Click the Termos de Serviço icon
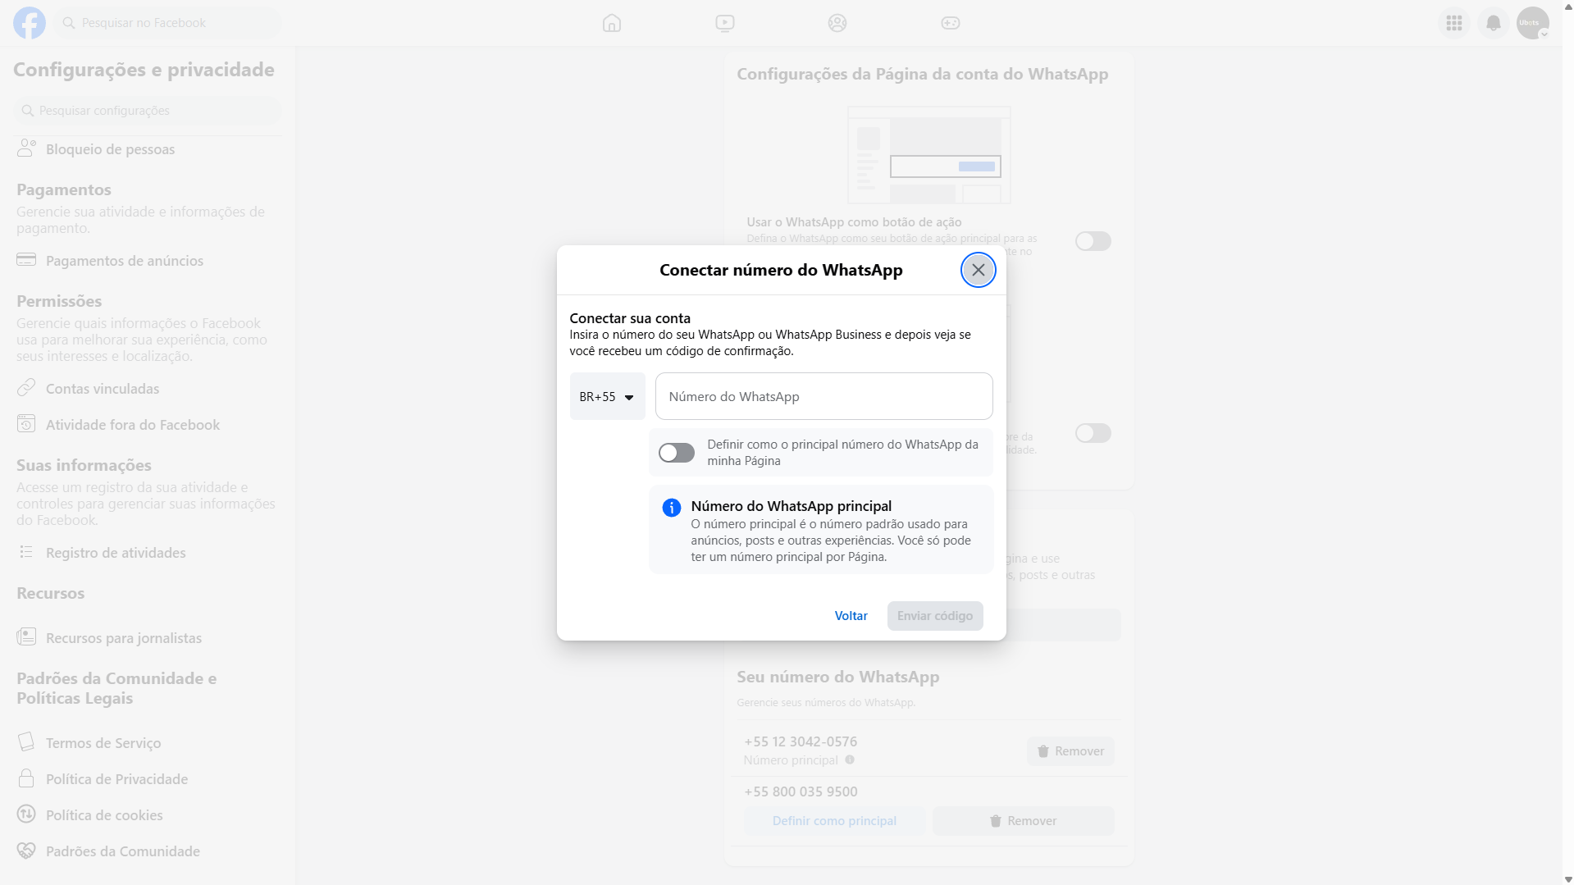The height and width of the screenshot is (885, 1574). [x=26, y=742]
